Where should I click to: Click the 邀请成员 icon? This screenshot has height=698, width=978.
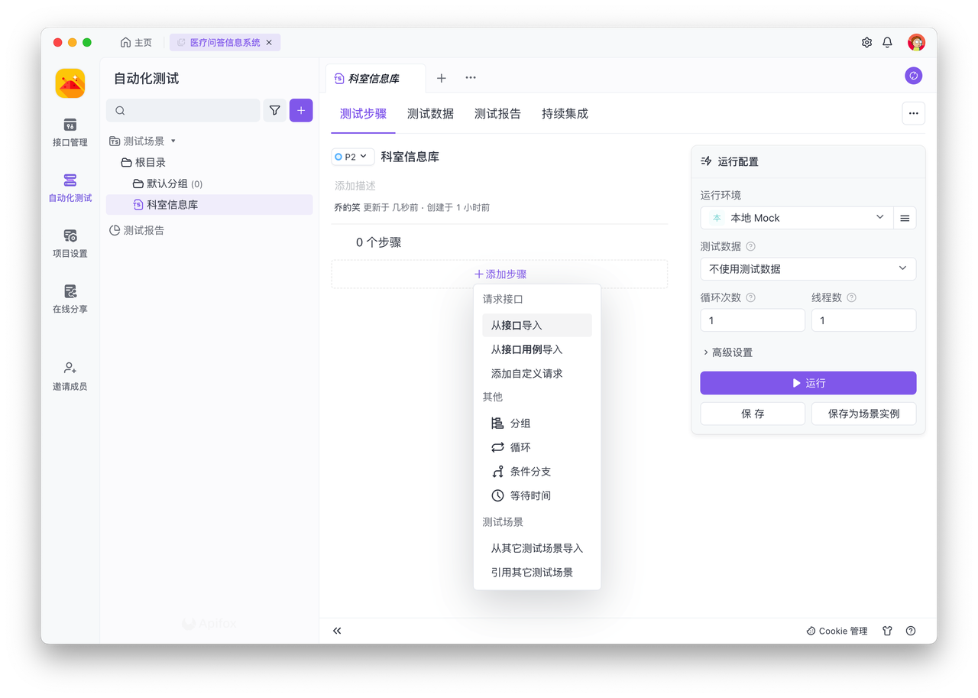point(70,375)
